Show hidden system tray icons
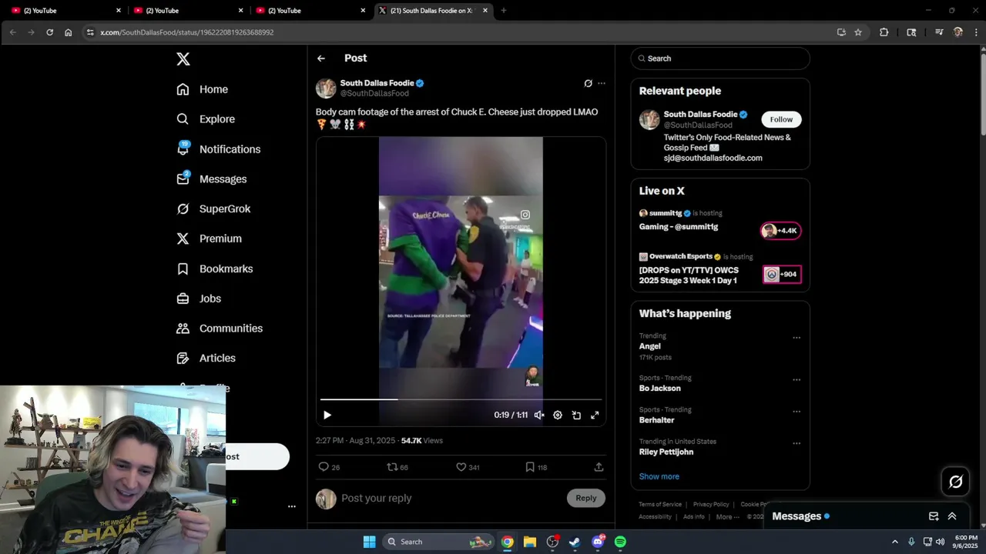 894,542
